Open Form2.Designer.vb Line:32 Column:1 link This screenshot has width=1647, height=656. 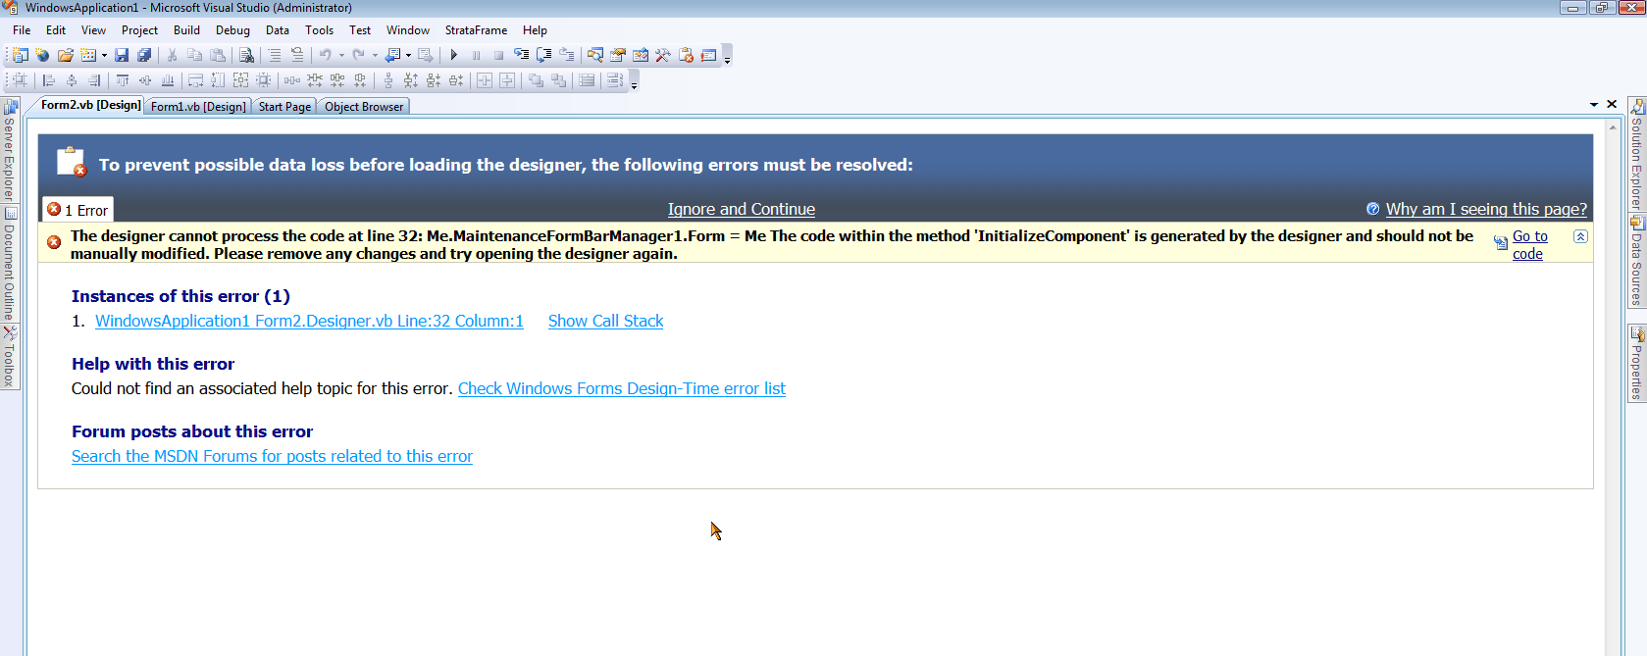[x=309, y=321]
